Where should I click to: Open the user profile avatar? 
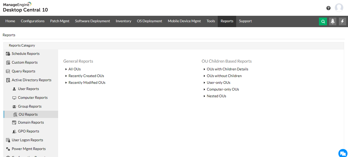pyautogui.click(x=339, y=8)
